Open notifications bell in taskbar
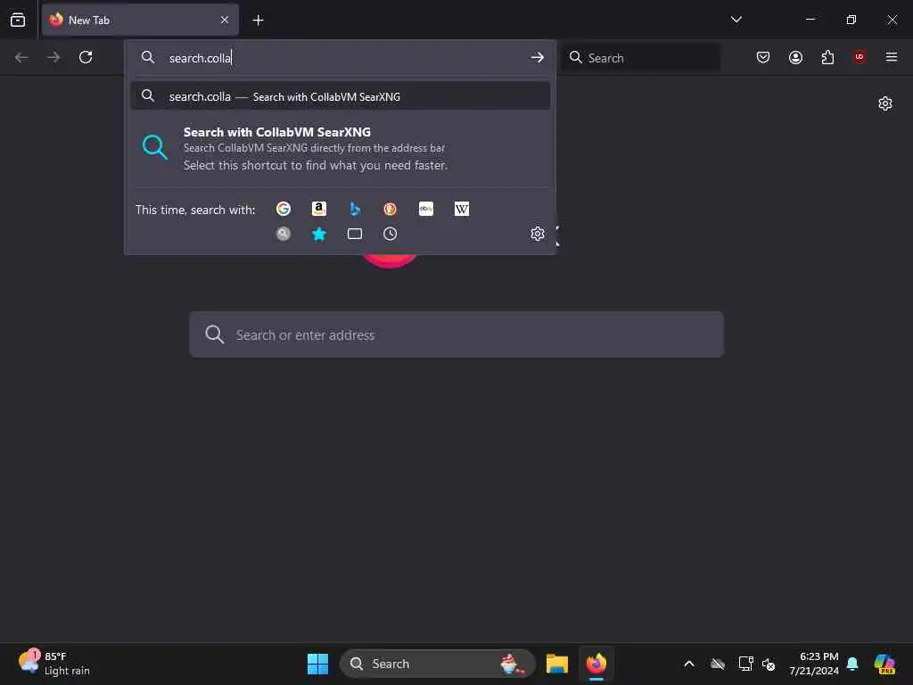This screenshot has width=913, height=685. pyautogui.click(x=852, y=664)
